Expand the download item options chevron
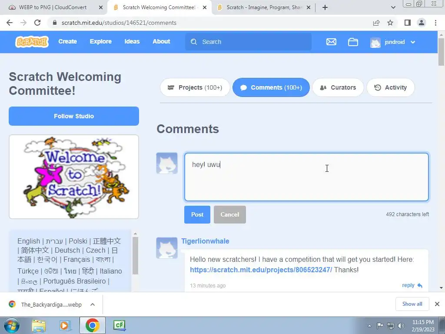This screenshot has height=334, width=445. pyautogui.click(x=93, y=304)
